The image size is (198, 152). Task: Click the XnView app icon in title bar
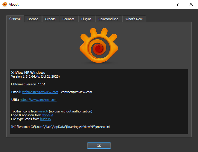(x=5, y=4)
